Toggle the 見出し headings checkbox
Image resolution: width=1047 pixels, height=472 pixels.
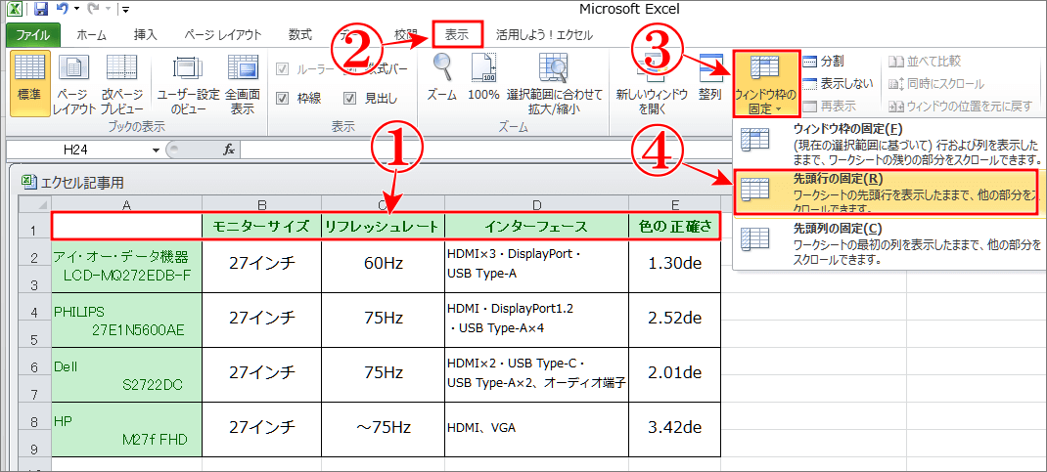coord(350,99)
